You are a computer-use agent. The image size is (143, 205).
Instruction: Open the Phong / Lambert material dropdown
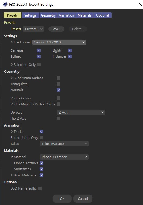[x=64, y=157]
